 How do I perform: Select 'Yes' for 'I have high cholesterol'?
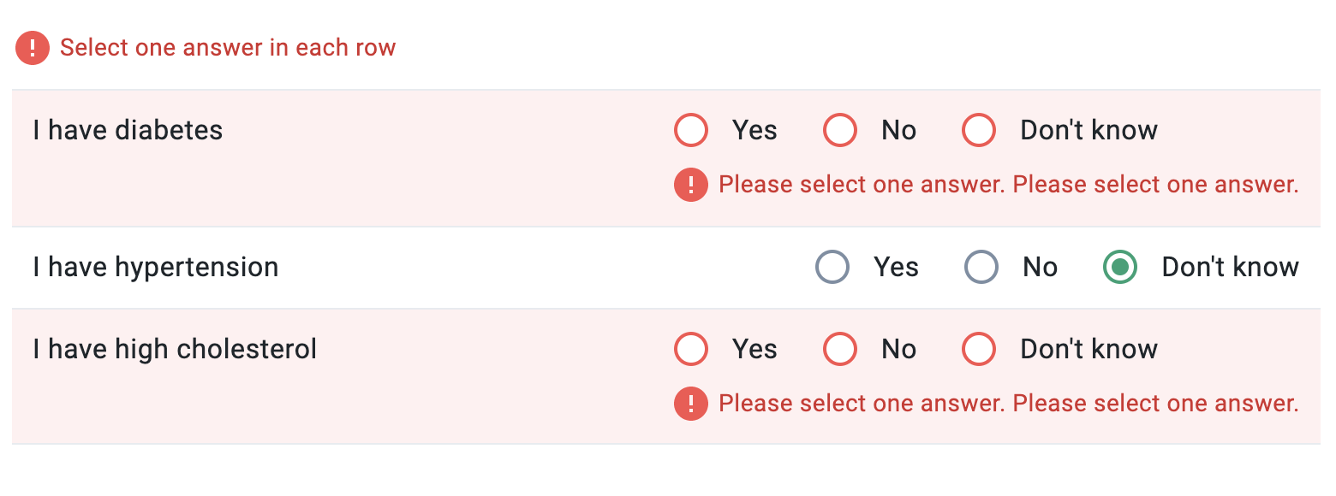[691, 349]
